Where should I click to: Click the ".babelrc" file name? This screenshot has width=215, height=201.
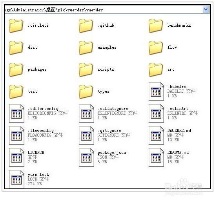point(177,87)
